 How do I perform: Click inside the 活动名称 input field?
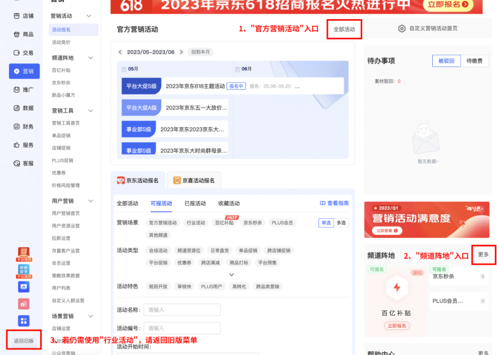click(182, 310)
